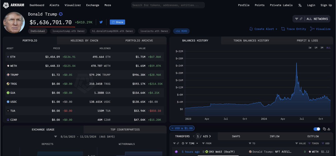The image size is (336, 156).
Task: Switch to PROFIT & LOSS tab
Action: (307, 41)
